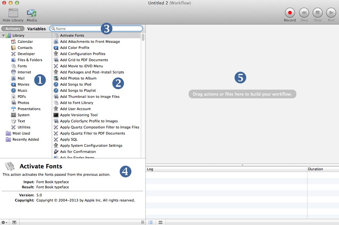
Task: Select the Add to Font Library action
Action: [x=96, y=103]
